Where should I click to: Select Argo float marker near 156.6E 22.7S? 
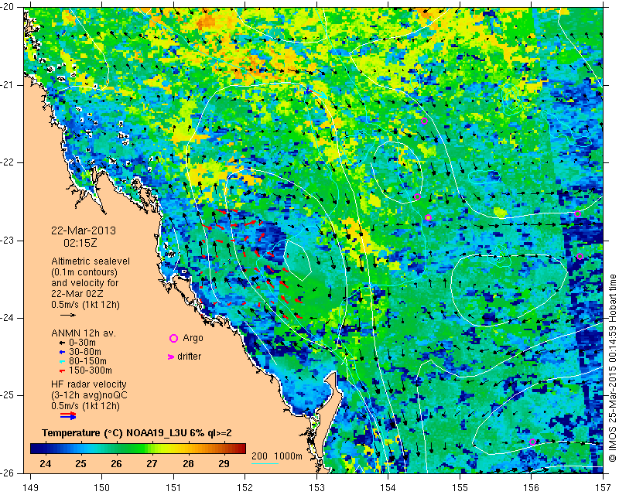[577, 214]
